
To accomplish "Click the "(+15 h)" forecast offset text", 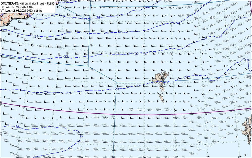I will point(37,11).
